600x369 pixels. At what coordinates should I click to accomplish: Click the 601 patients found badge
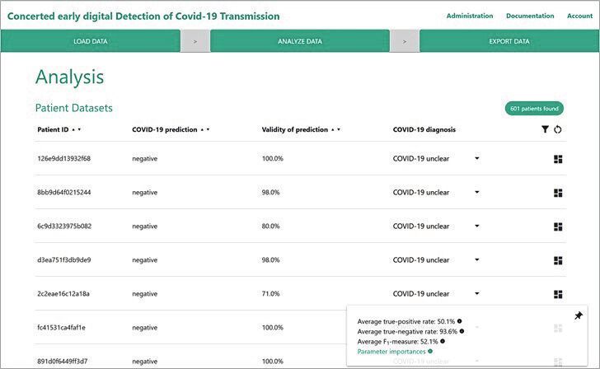coord(534,109)
